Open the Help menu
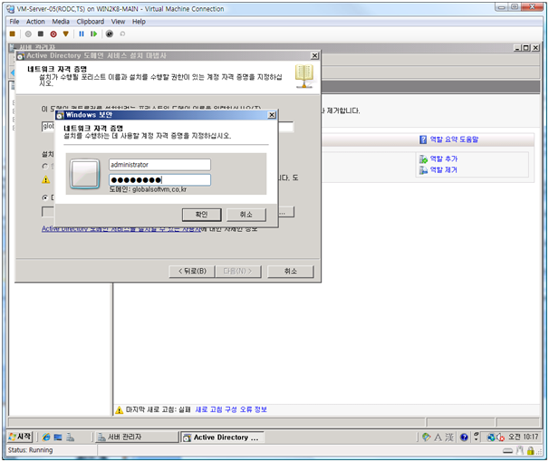This screenshot has width=549, height=462. pyautogui.click(x=139, y=22)
